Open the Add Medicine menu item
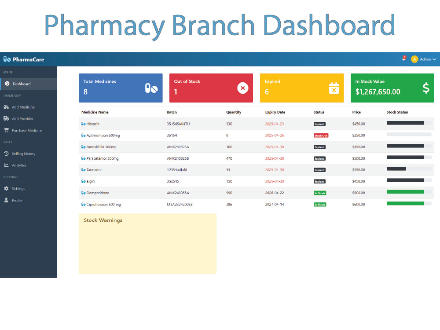This screenshot has width=440, height=330. [x=29, y=107]
